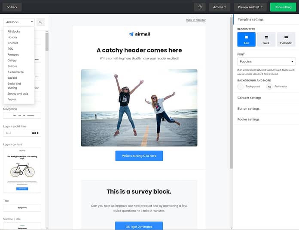The width and height of the screenshot is (299, 230).
Task: Choose Content in the category list
Action: [x=13, y=43]
